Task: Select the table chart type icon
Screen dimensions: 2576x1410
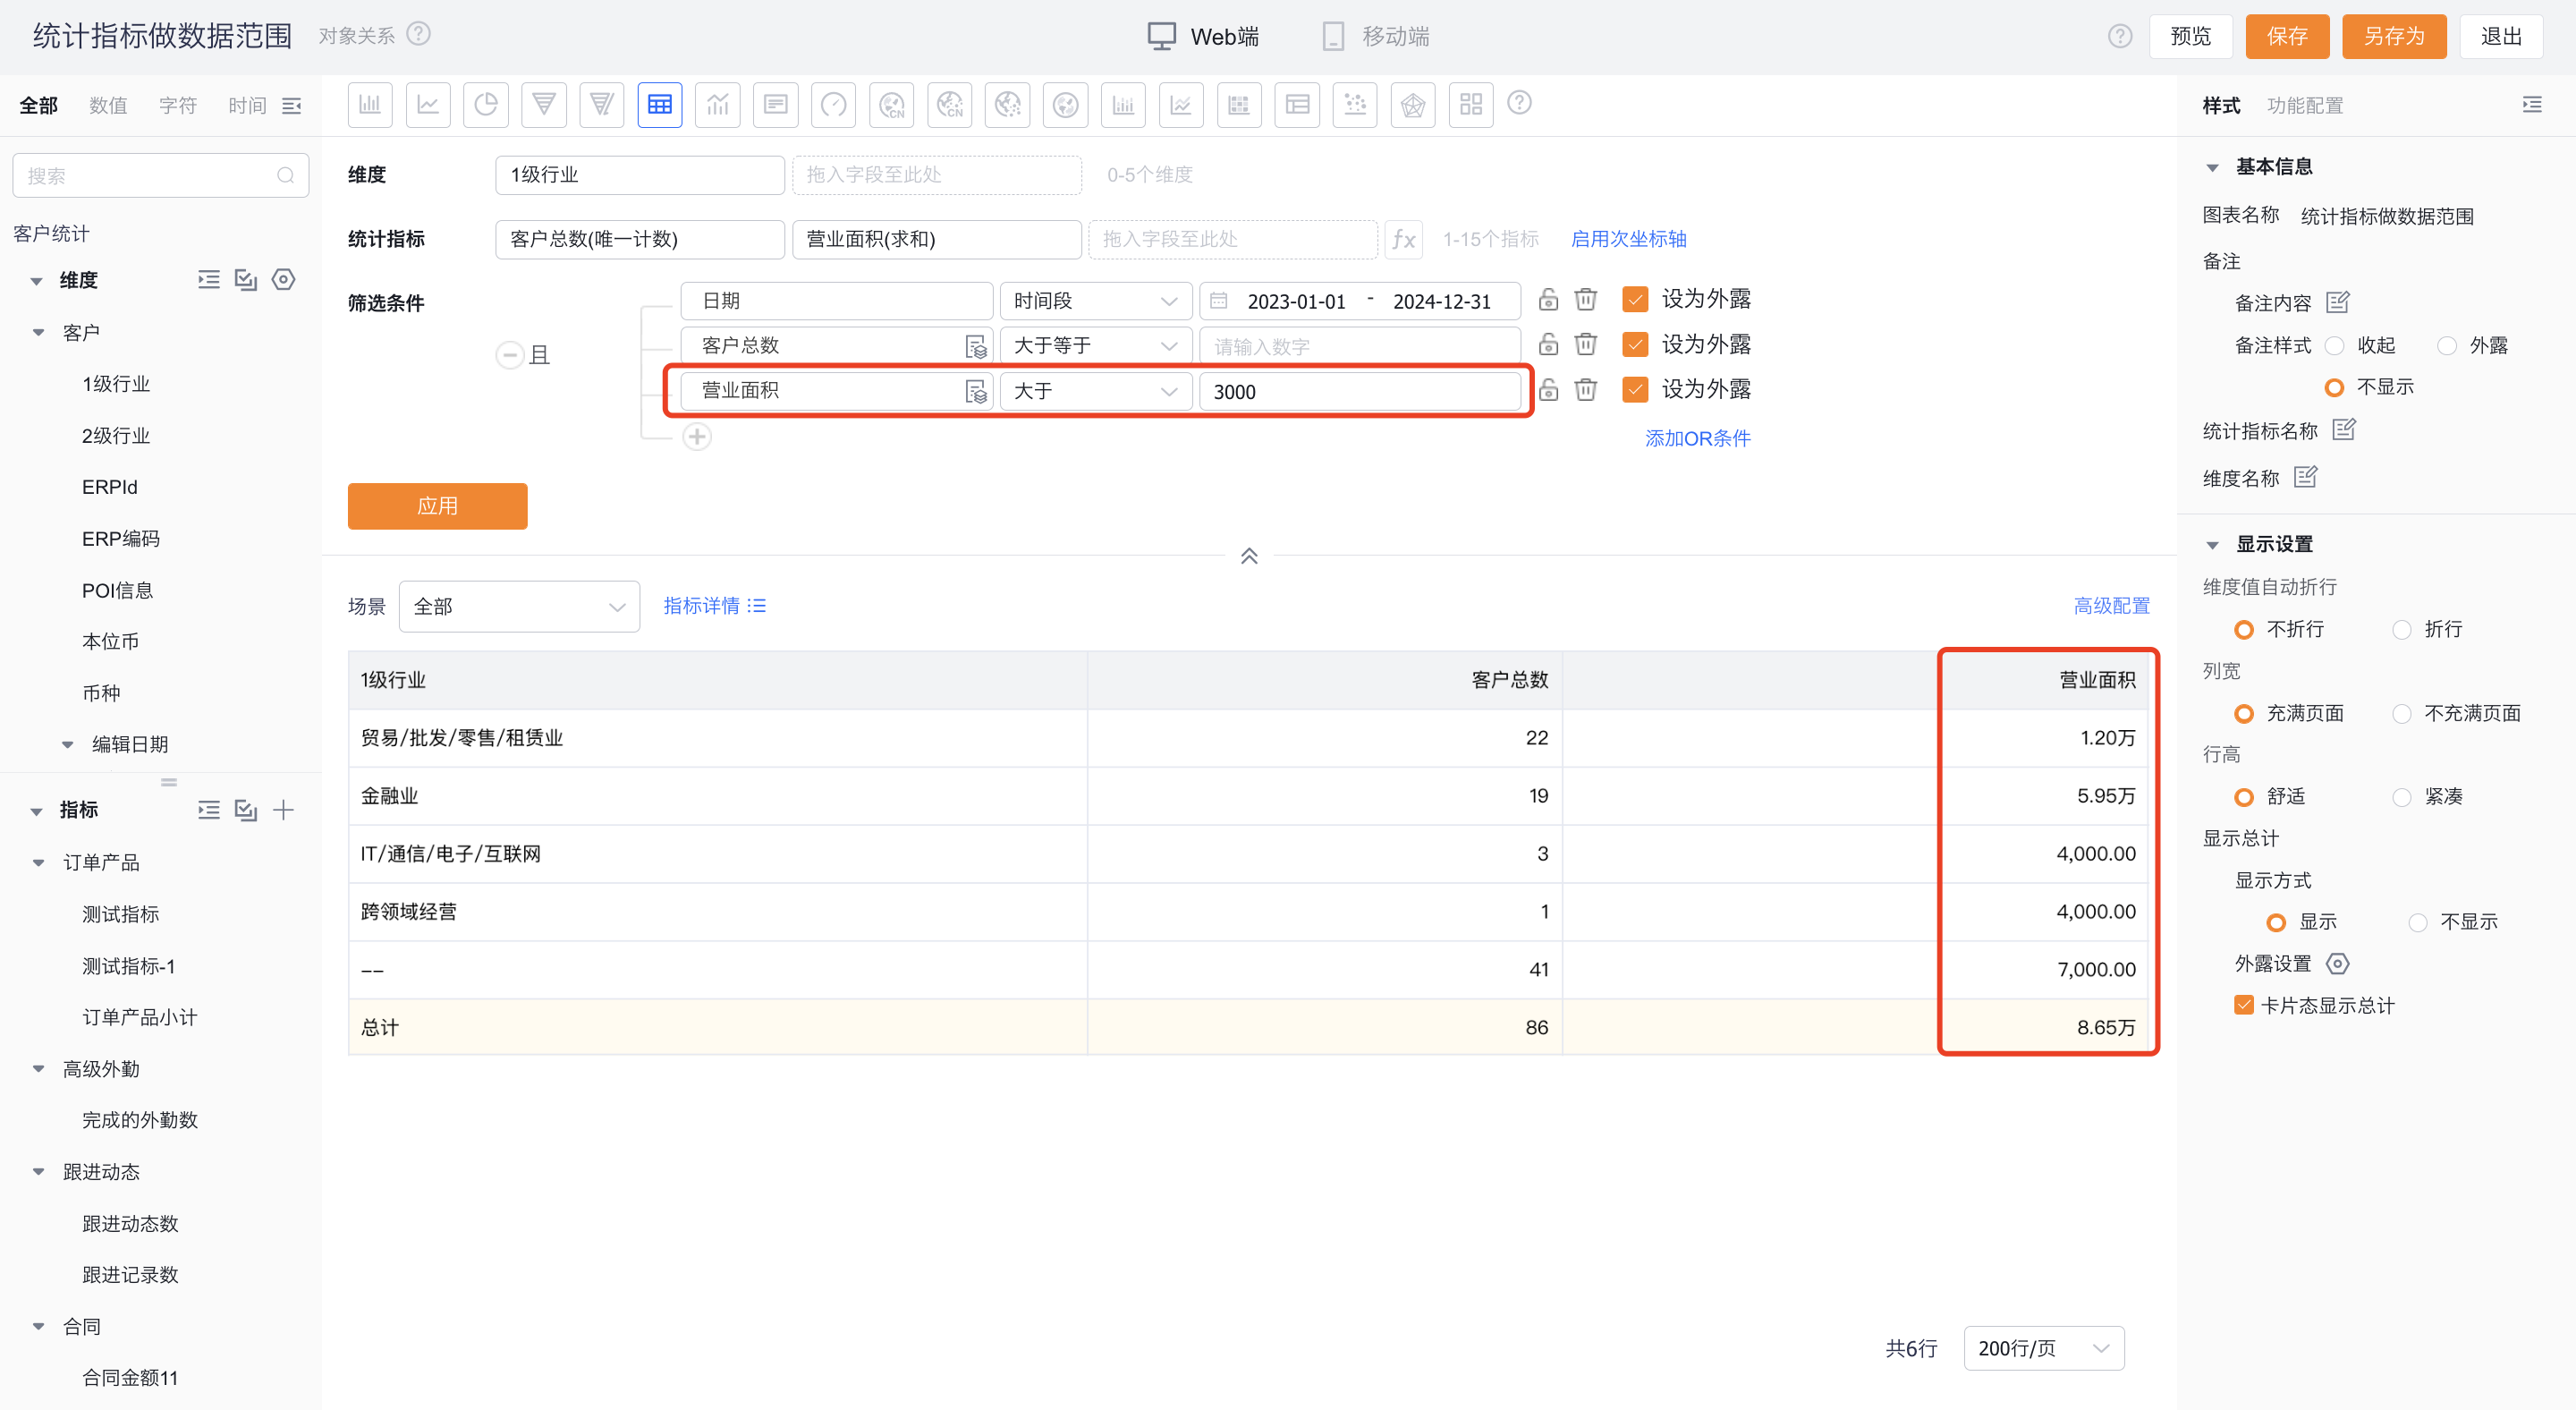Action: (x=660, y=105)
